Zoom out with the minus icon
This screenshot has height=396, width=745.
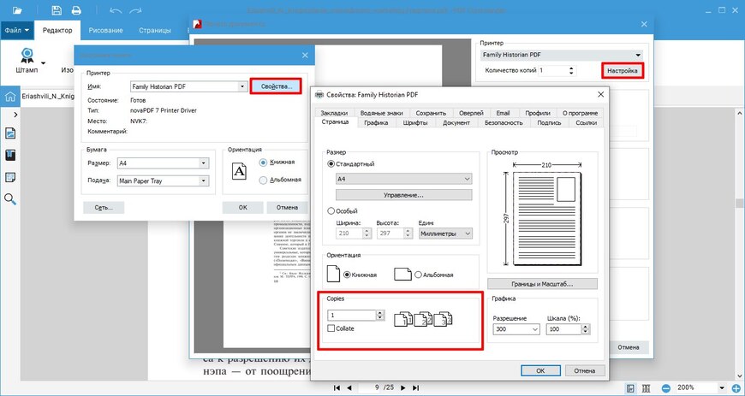pyautogui.click(x=667, y=388)
